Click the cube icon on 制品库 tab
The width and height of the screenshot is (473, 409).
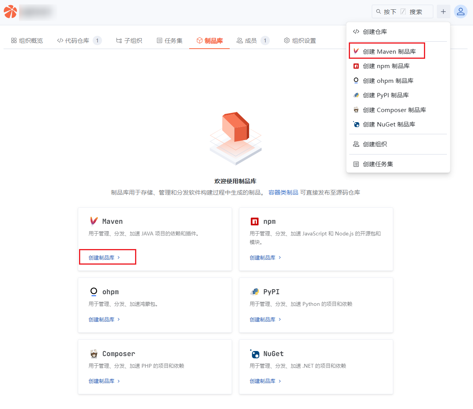click(199, 40)
